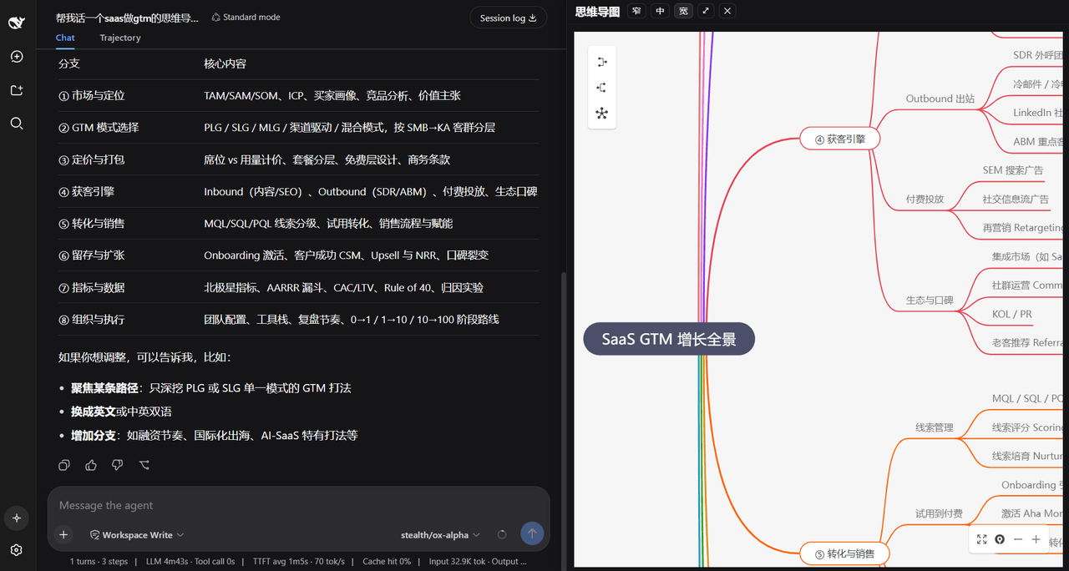The height and width of the screenshot is (571, 1069).
Task: Select the 付费投放 node
Action: click(x=925, y=200)
